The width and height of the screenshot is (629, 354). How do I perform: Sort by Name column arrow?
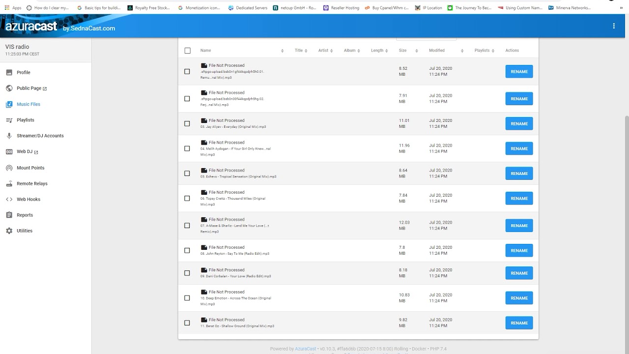pos(282,51)
